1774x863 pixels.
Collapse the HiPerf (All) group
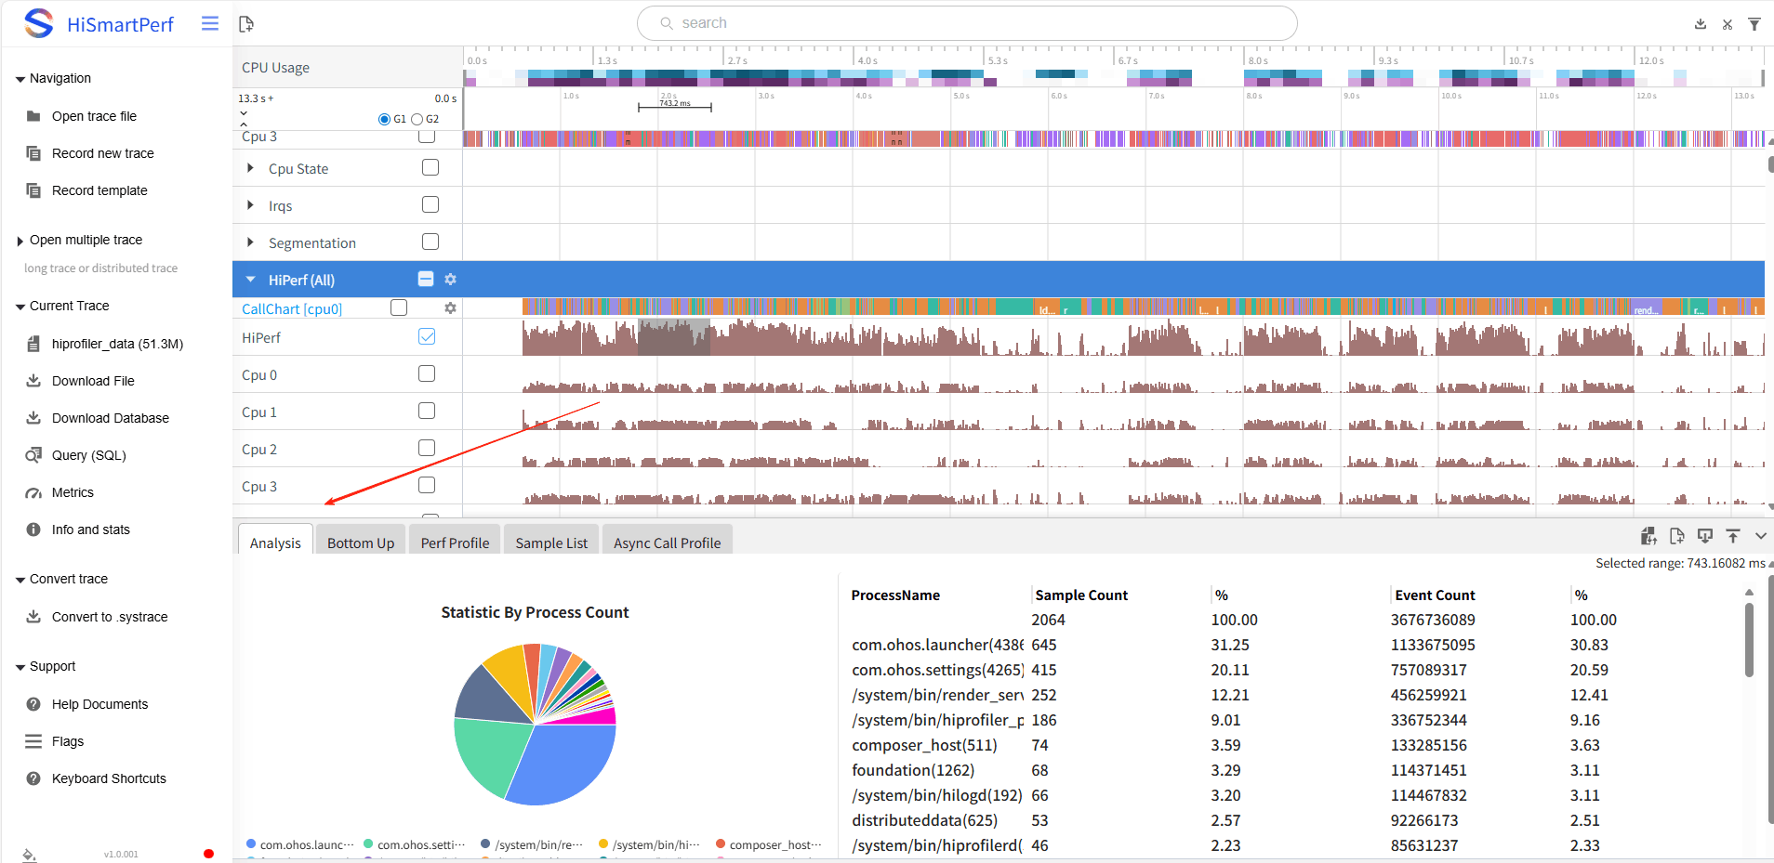[250, 280]
